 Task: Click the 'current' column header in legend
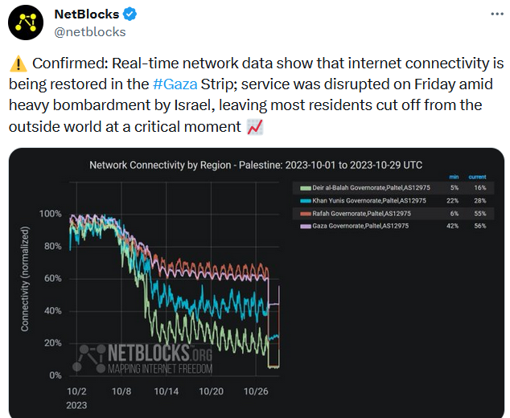[x=478, y=178]
